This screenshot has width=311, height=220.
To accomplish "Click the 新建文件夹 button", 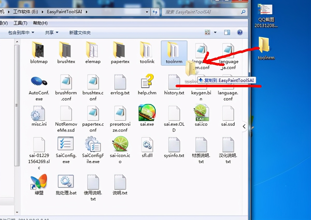I will [80, 33].
